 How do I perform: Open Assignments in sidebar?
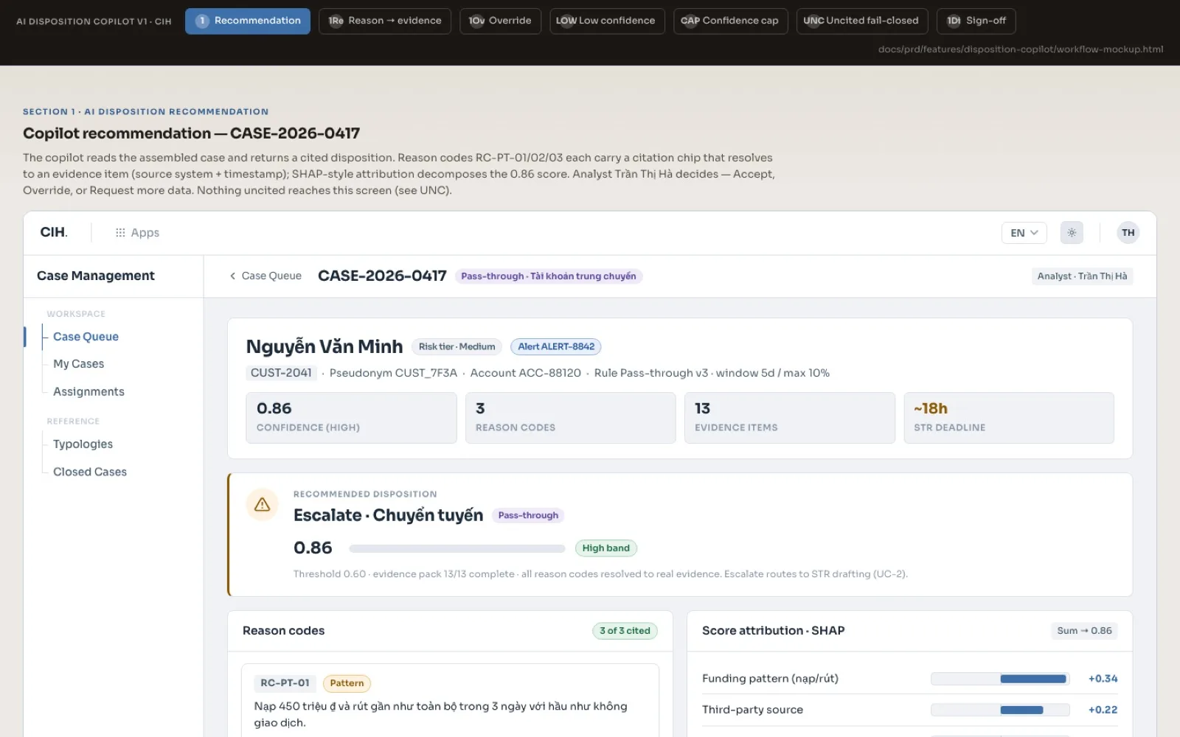(x=88, y=392)
